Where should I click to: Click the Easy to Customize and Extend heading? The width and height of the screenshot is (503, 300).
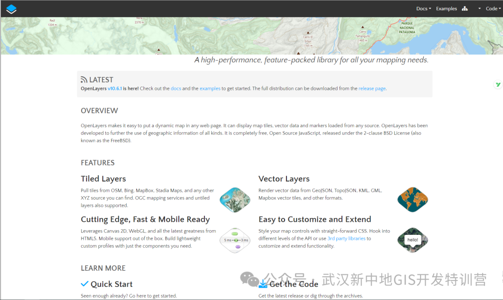315,219
